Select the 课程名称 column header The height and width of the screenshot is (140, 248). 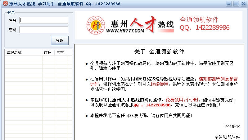(x=24, y=53)
